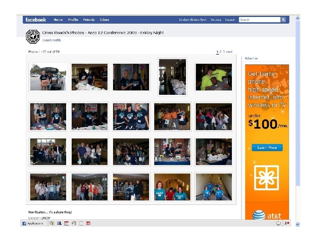Open the tall portrait hallway table photo
The image size is (315, 236).
172,77
